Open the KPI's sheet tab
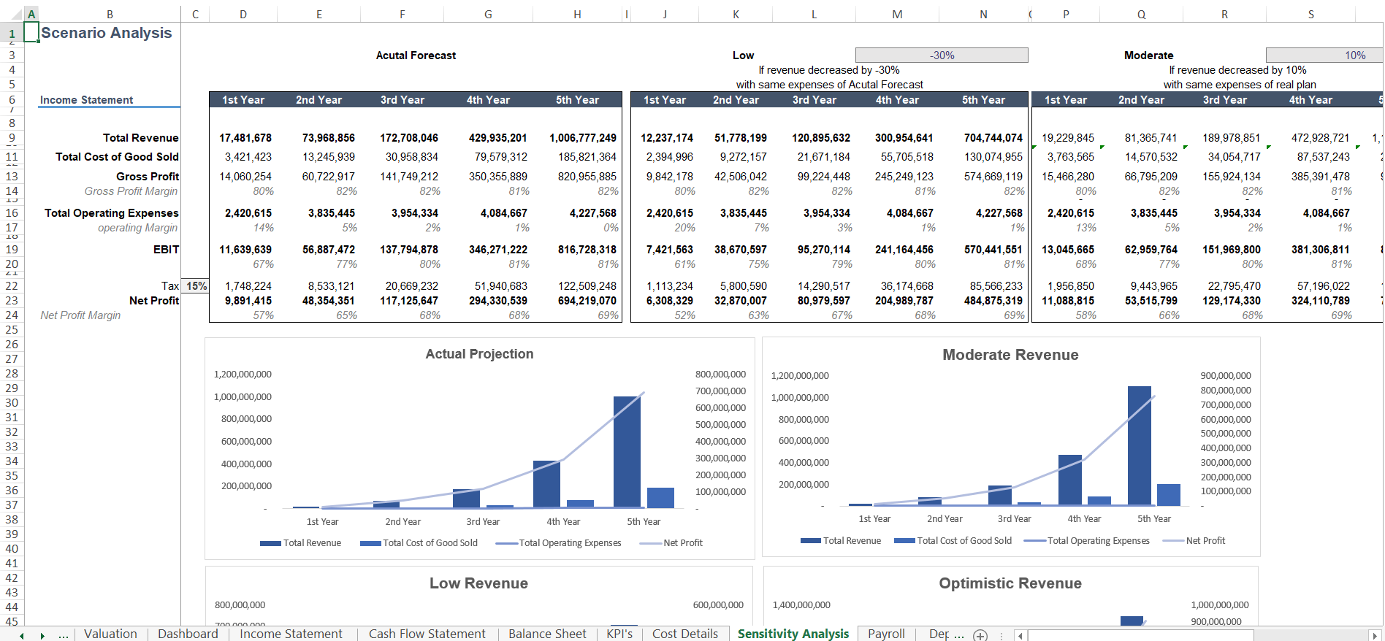This screenshot has height=641, width=1385. tap(619, 634)
